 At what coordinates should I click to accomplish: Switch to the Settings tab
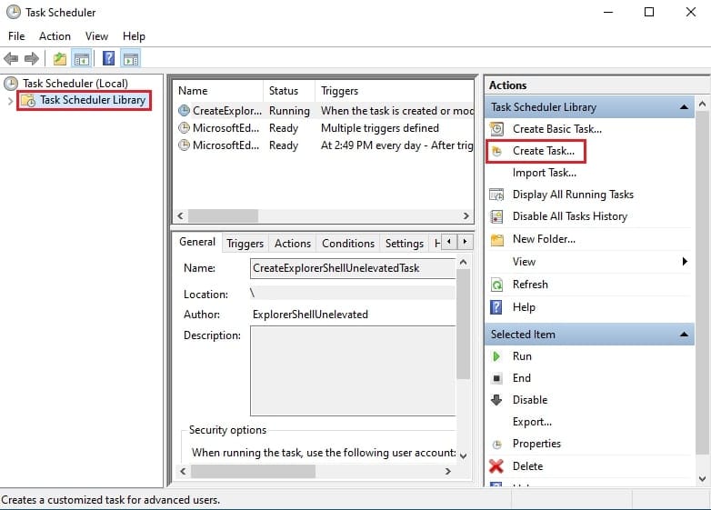pos(404,244)
